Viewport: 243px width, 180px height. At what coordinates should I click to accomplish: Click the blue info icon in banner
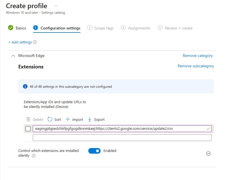(x=25, y=86)
